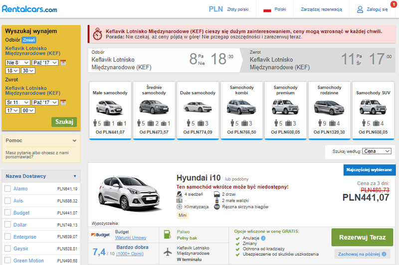Viewport: 399px width, 265px height.
Task: Click the manual gearbox icon
Action: [217, 207]
